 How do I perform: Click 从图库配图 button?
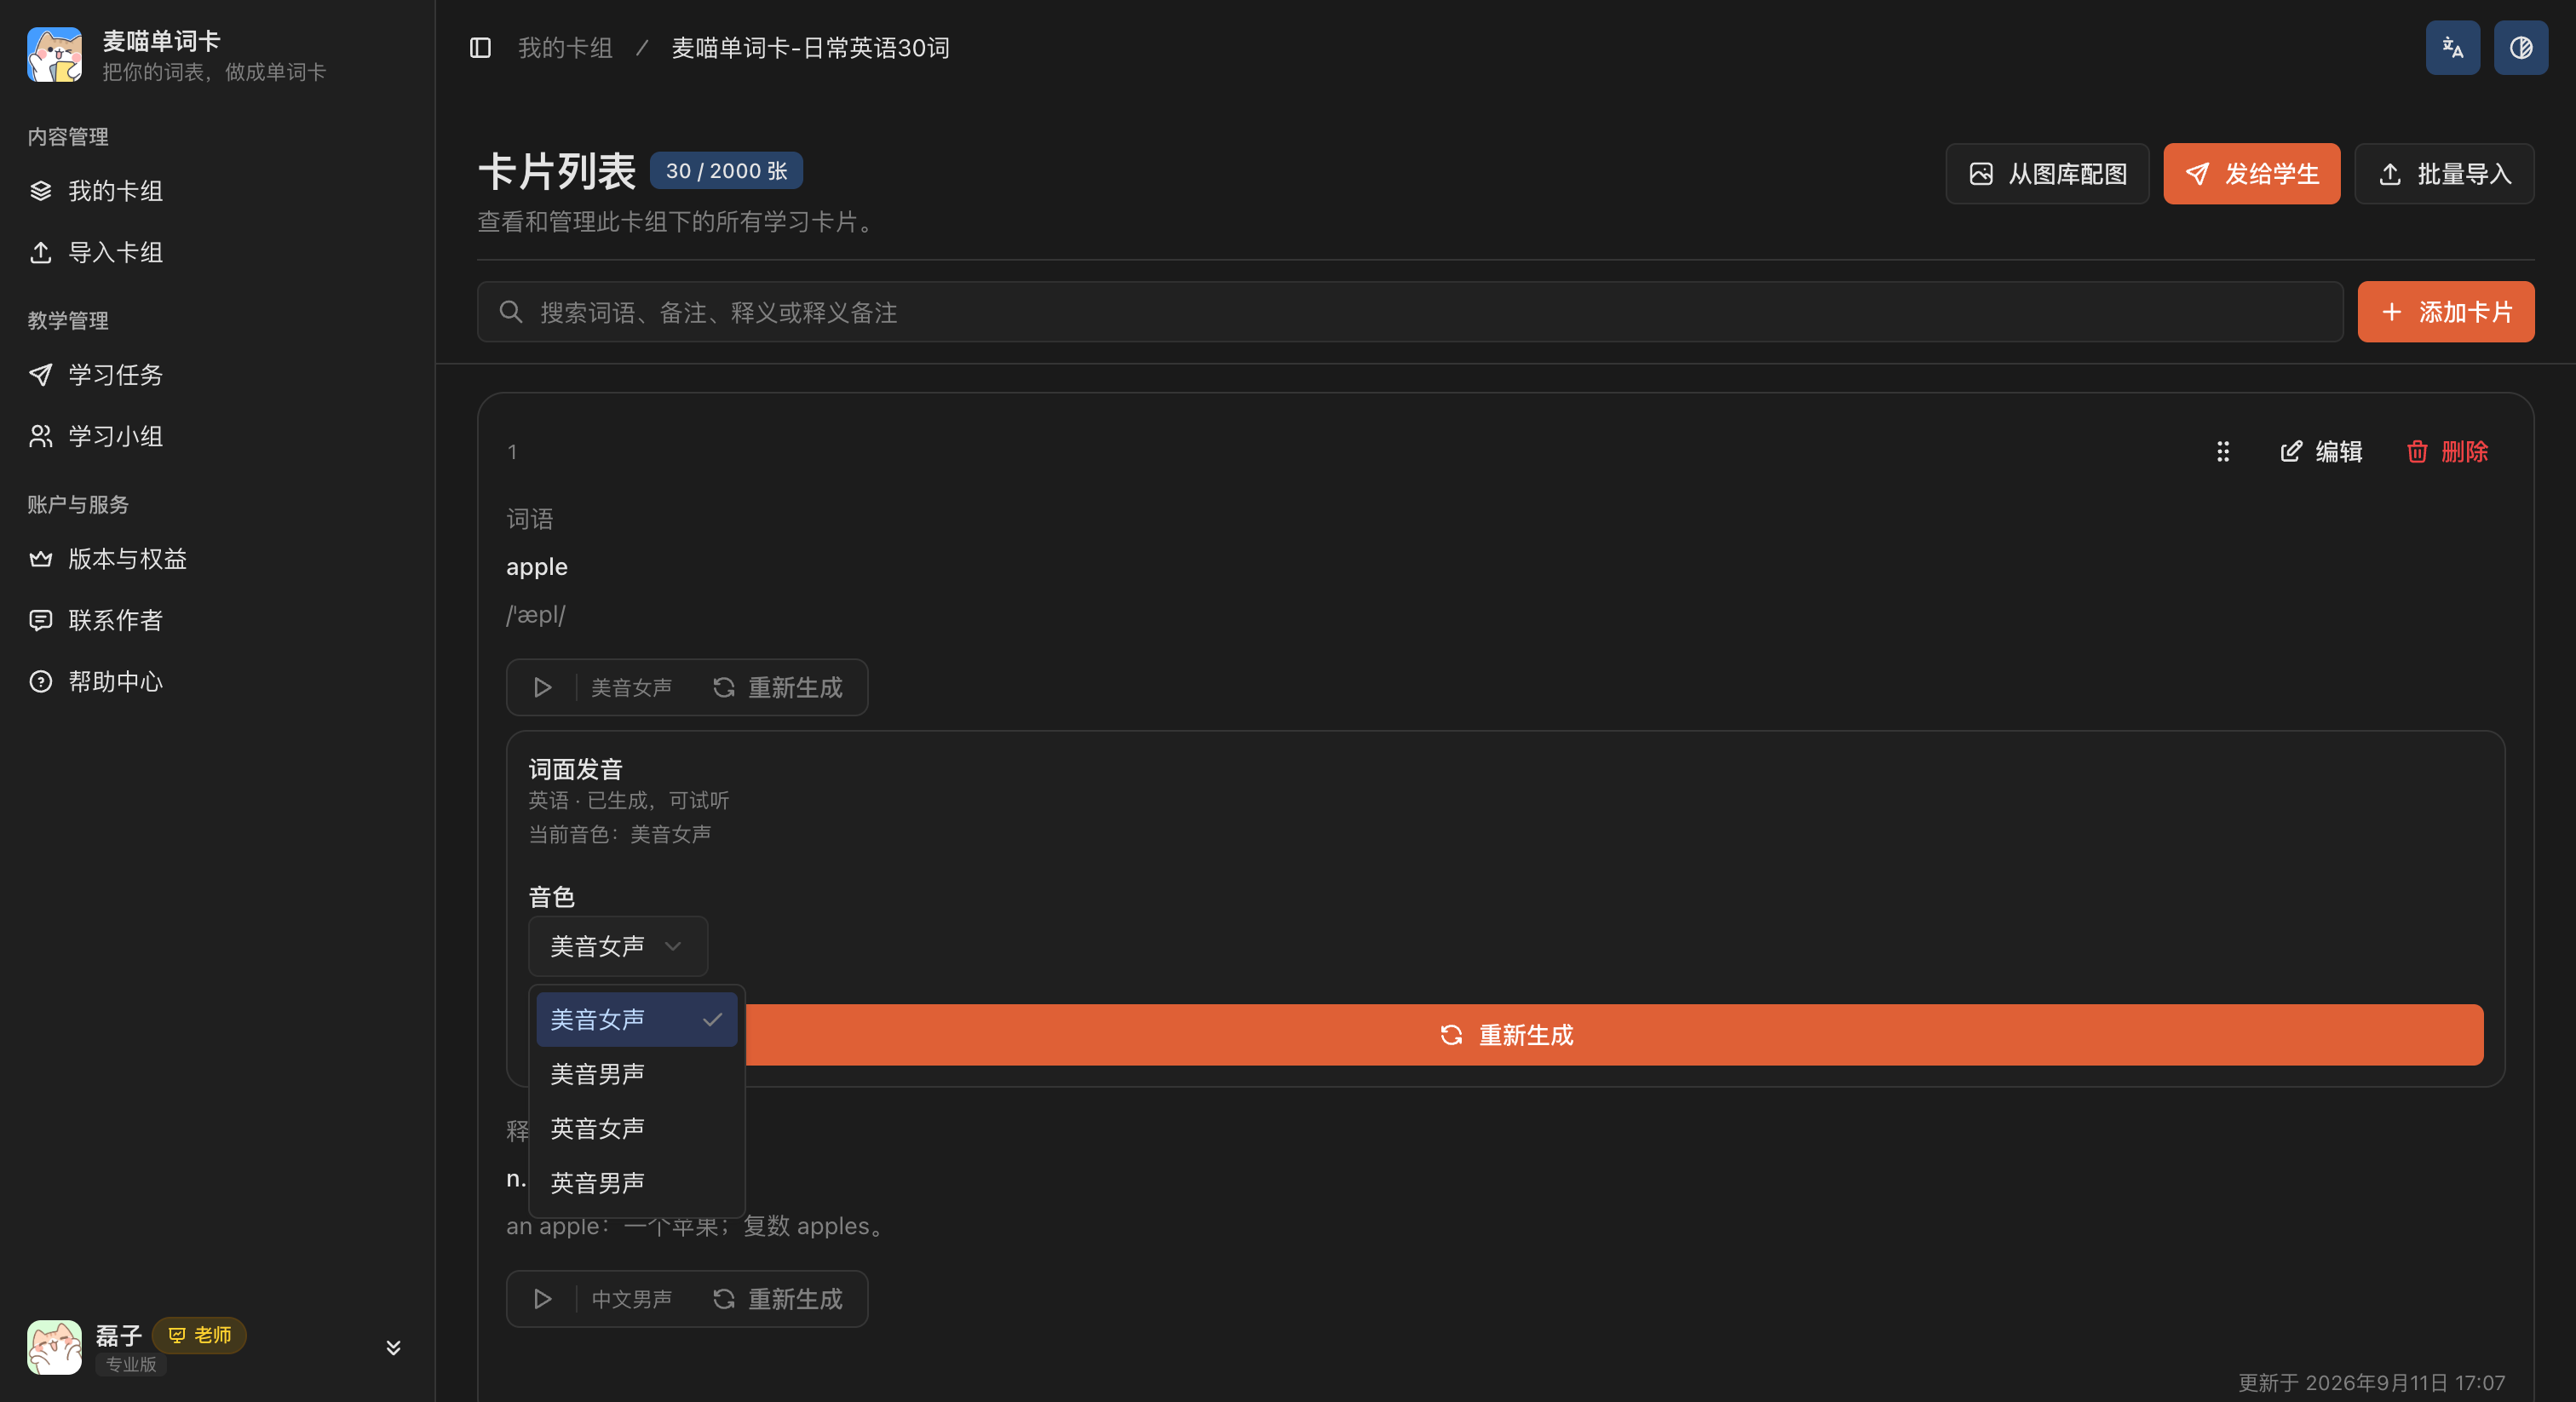click(x=2047, y=174)
